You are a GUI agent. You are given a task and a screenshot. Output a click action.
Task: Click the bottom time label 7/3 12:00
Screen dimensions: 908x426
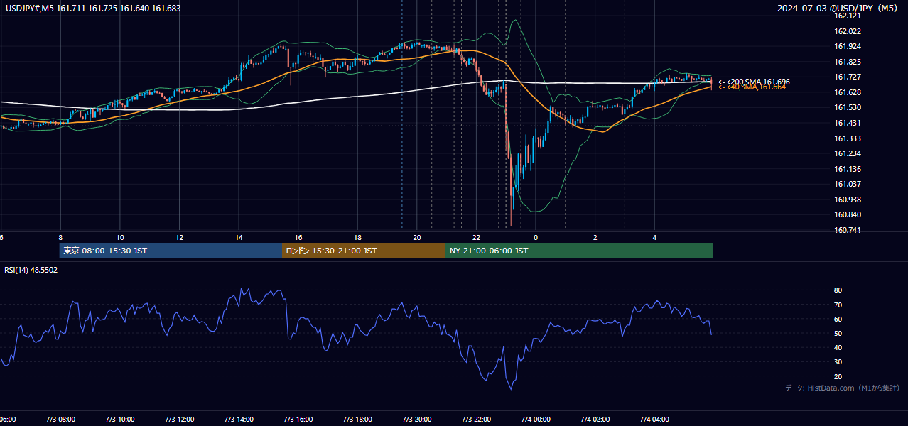tap(179, 420)
